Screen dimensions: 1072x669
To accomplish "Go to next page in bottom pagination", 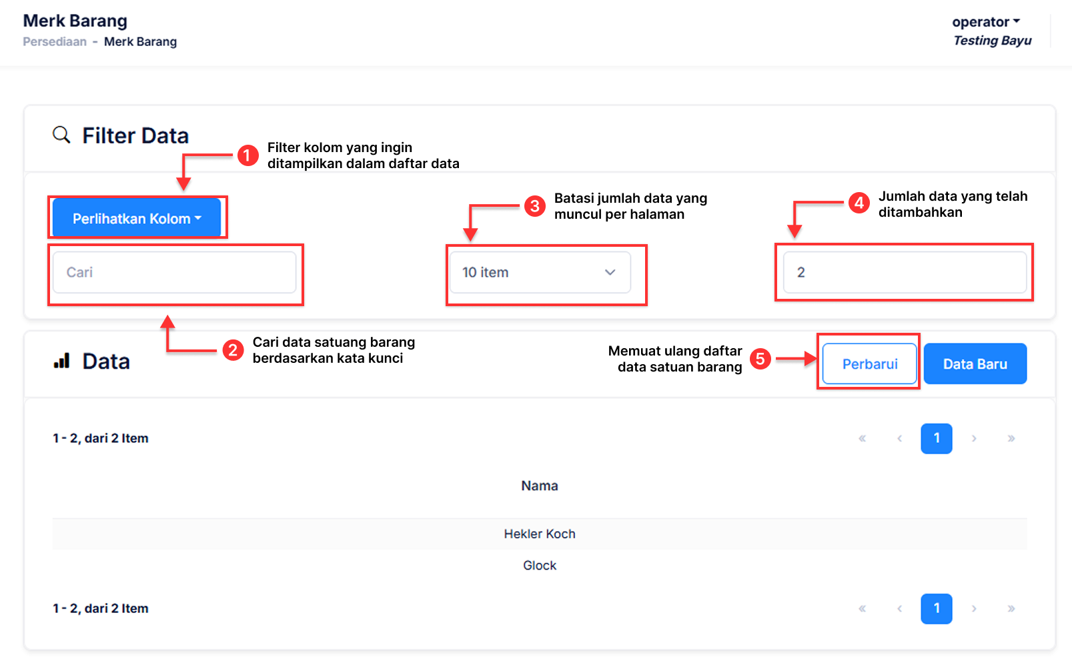I will [974, 608].
